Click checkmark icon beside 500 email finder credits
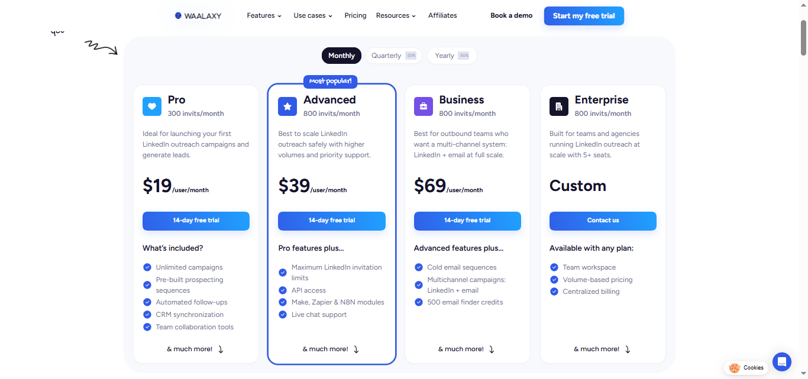This screenshot has width=808, height=379. [x=419, y=302]
